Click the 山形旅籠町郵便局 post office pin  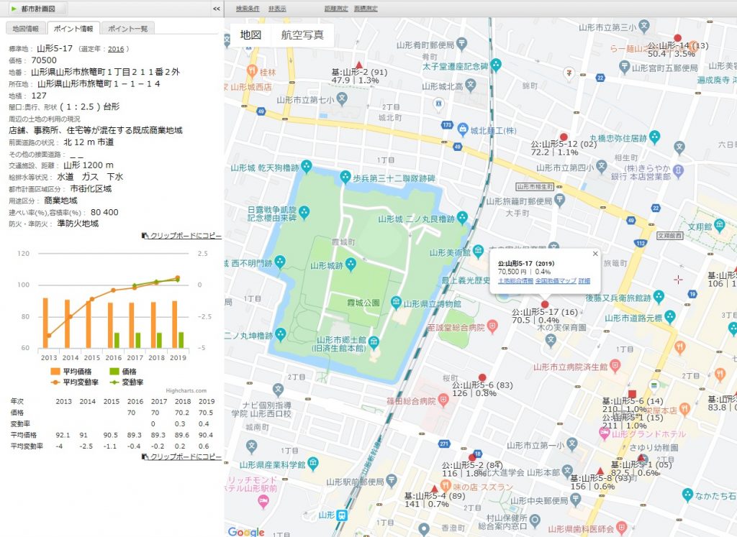click(x=559, y=200)
